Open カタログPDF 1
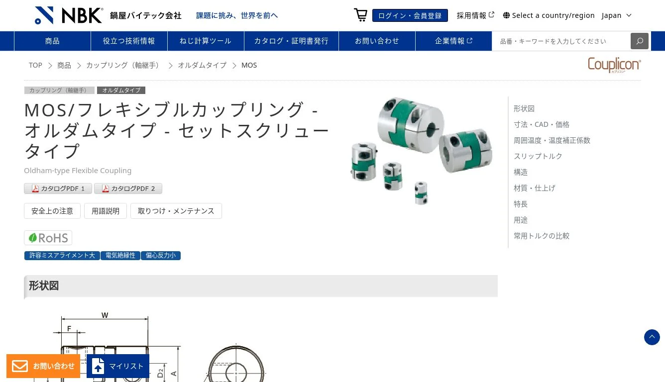The width and height of the screenshot is (665, 382). [x=58, y=189]
